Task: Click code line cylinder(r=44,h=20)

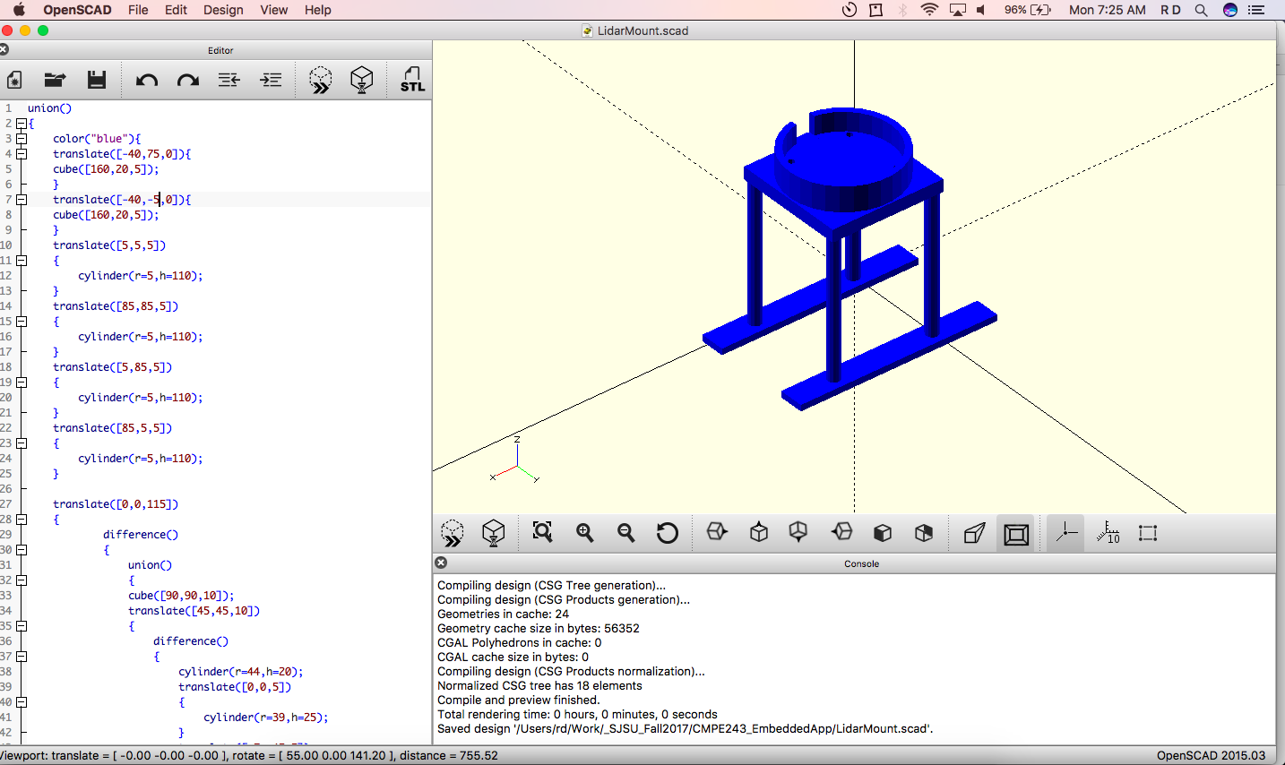Action: tap(240, 672)
